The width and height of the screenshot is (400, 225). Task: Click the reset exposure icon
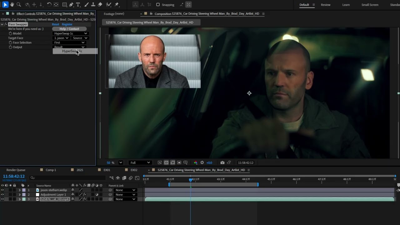click(202, 162)
